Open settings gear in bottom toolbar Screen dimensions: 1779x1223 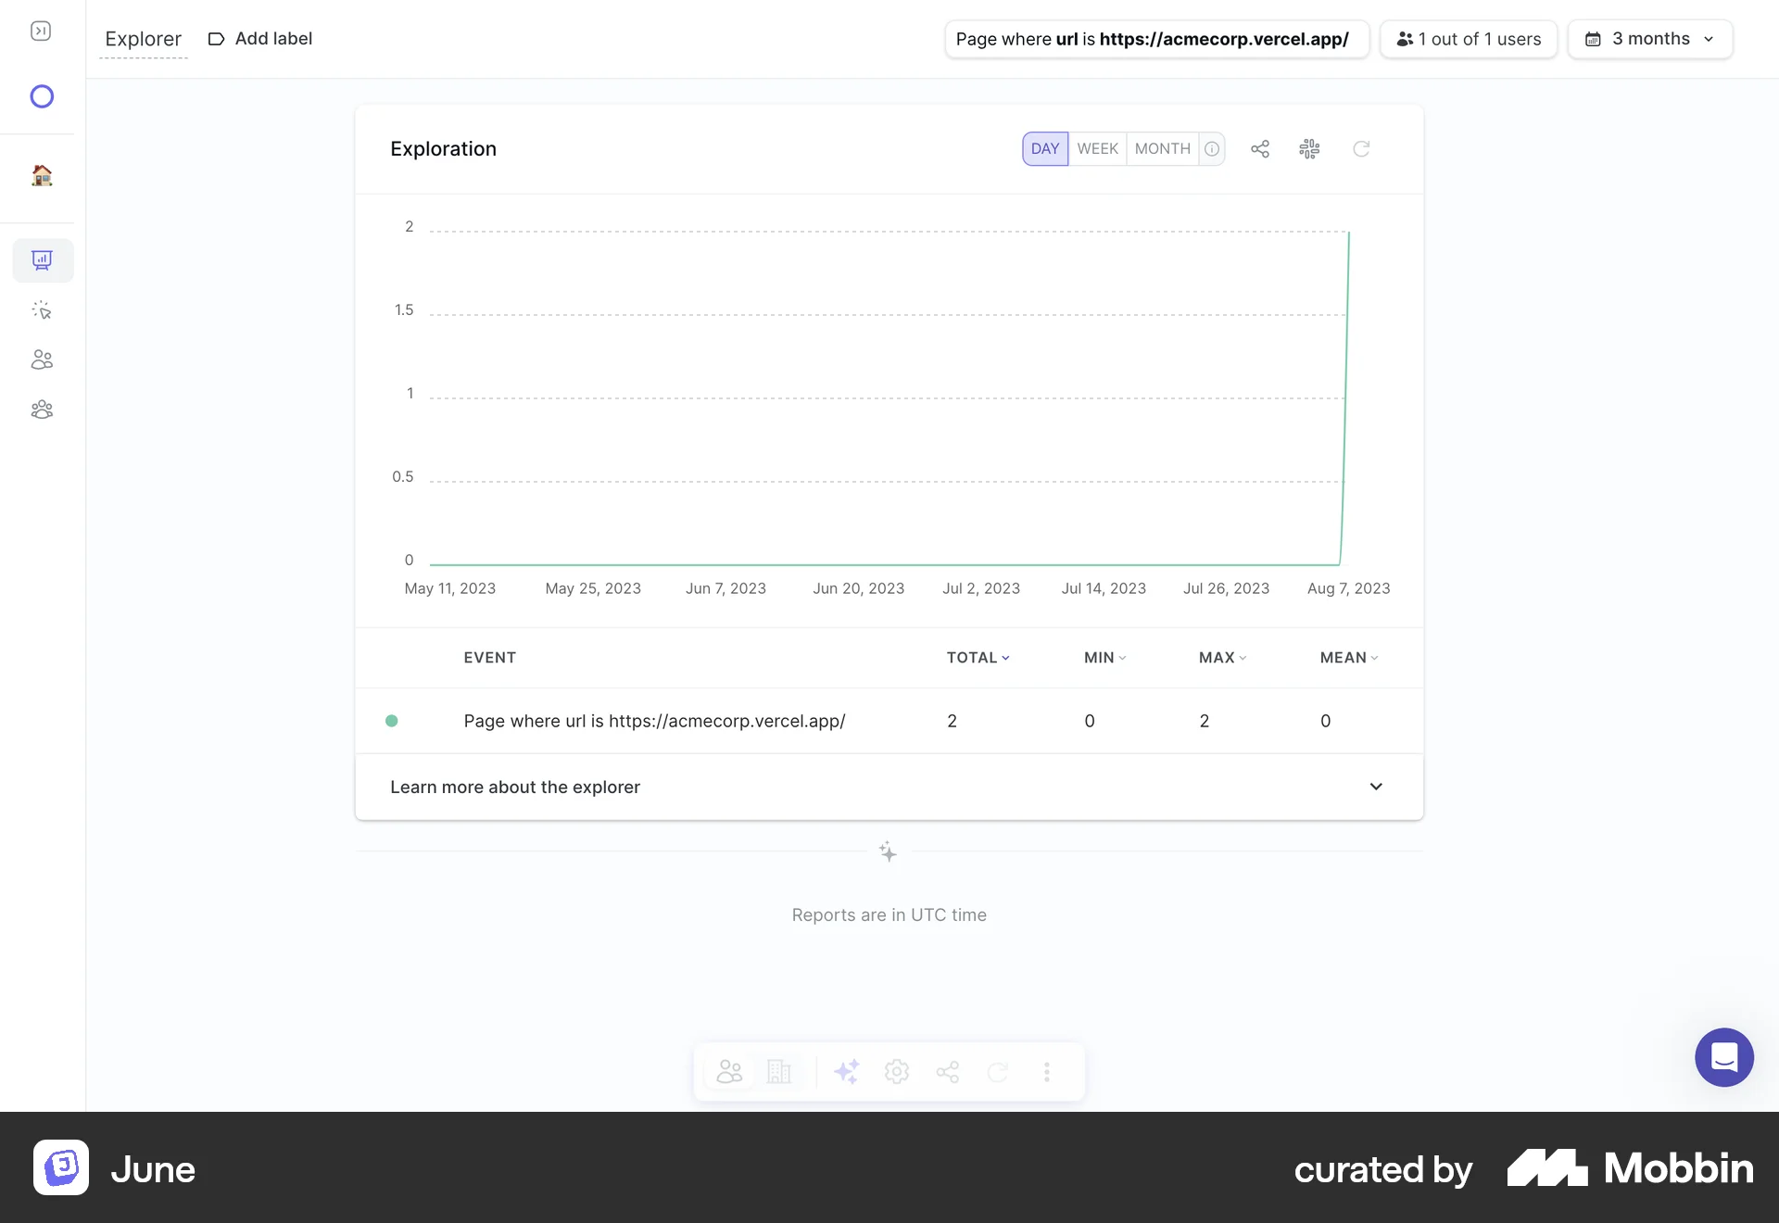tap(896, 1072)
